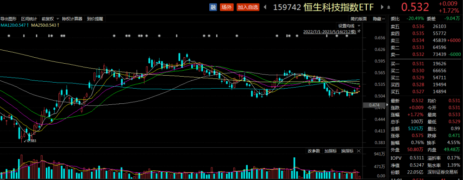
Task: Go to next stock with right arrow
Action: pos(382,7)
